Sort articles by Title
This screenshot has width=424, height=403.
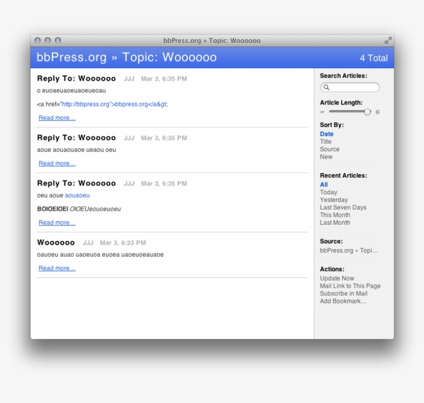(x=326, y=142)
